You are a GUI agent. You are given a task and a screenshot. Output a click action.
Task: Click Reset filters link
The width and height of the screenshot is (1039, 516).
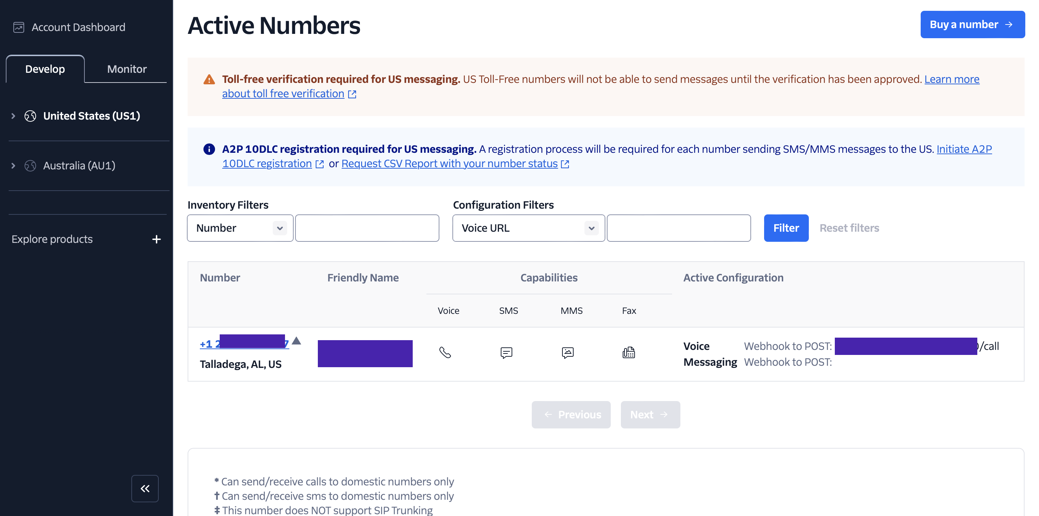pos(849,228)
